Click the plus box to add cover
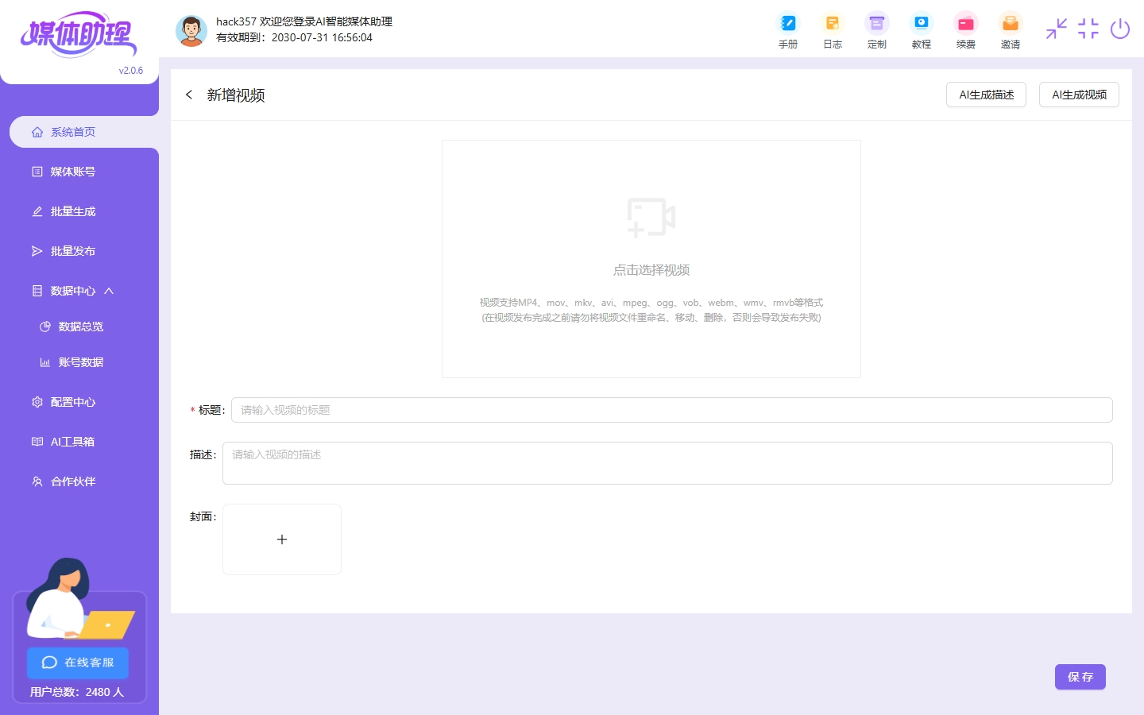Viewport: 1144px width, 715px height. [x=282, y=539]
